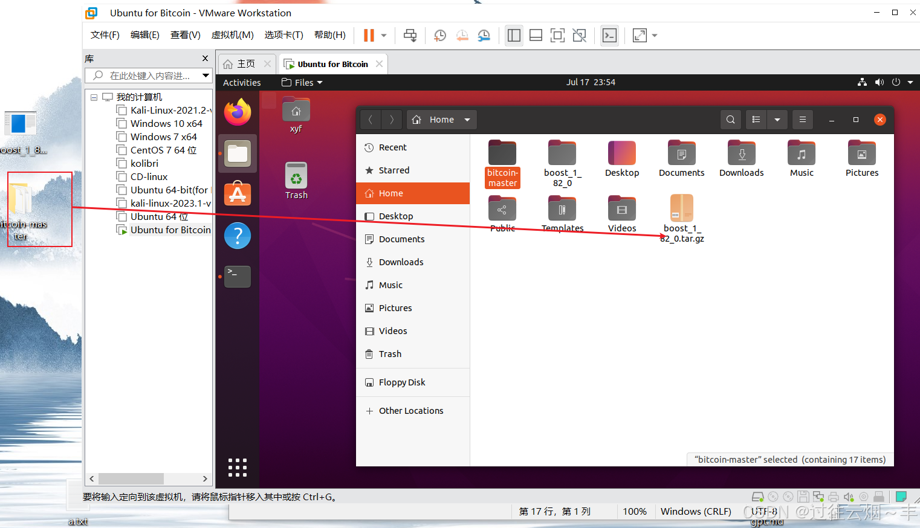The width and height of the screenshot is (920, 528).
Task: Switch to the 主页 tab
Action: pyautogui.click(x=244, y=63)
